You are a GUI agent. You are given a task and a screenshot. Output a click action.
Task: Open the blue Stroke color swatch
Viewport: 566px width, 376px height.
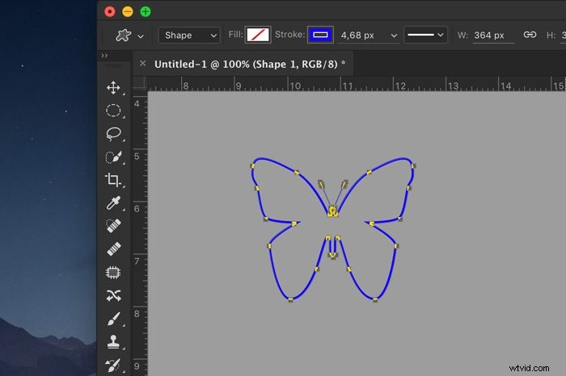pyautogui.click(x=320, y=35)
